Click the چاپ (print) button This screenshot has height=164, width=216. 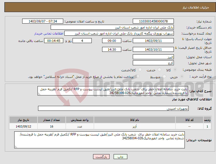(120, 157)
